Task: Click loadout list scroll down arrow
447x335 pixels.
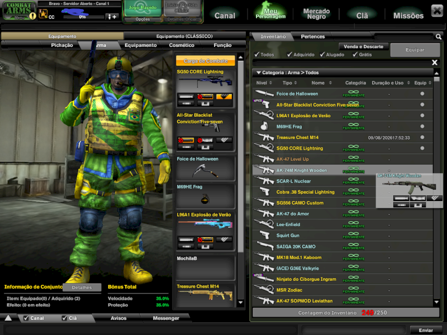Action: coord(241,303)
